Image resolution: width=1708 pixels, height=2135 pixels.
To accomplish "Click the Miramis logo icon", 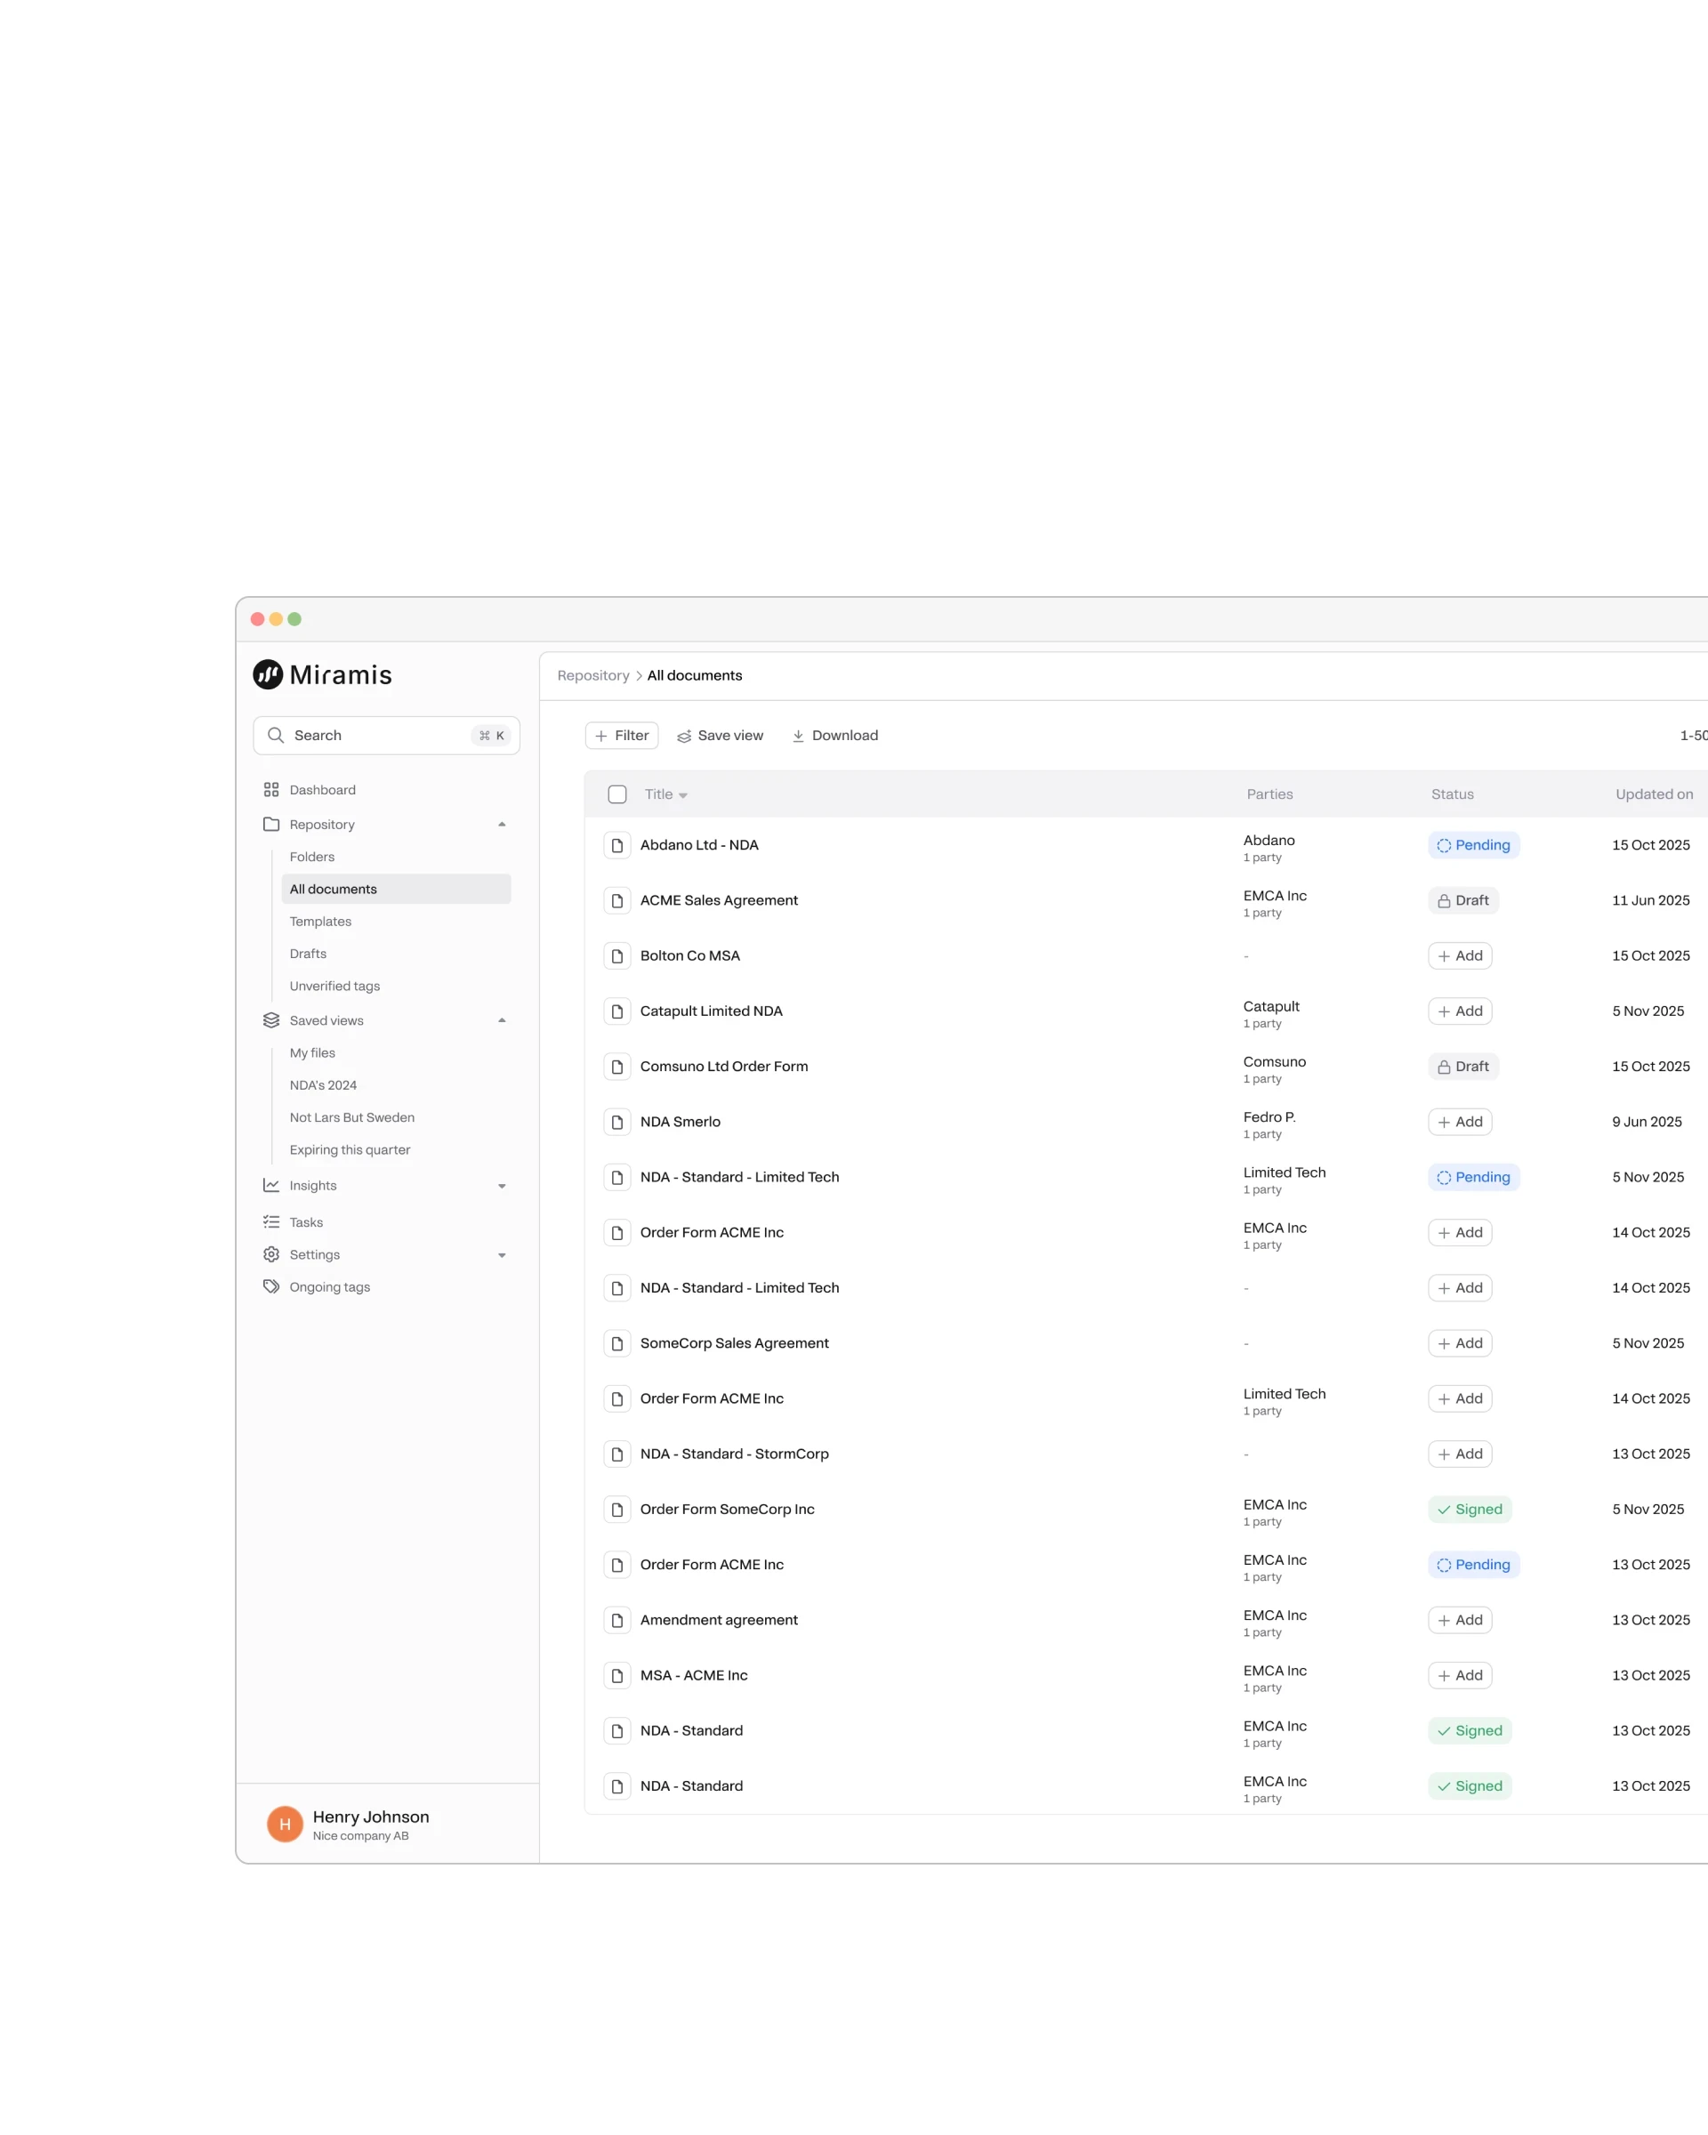I will [268, 674].
